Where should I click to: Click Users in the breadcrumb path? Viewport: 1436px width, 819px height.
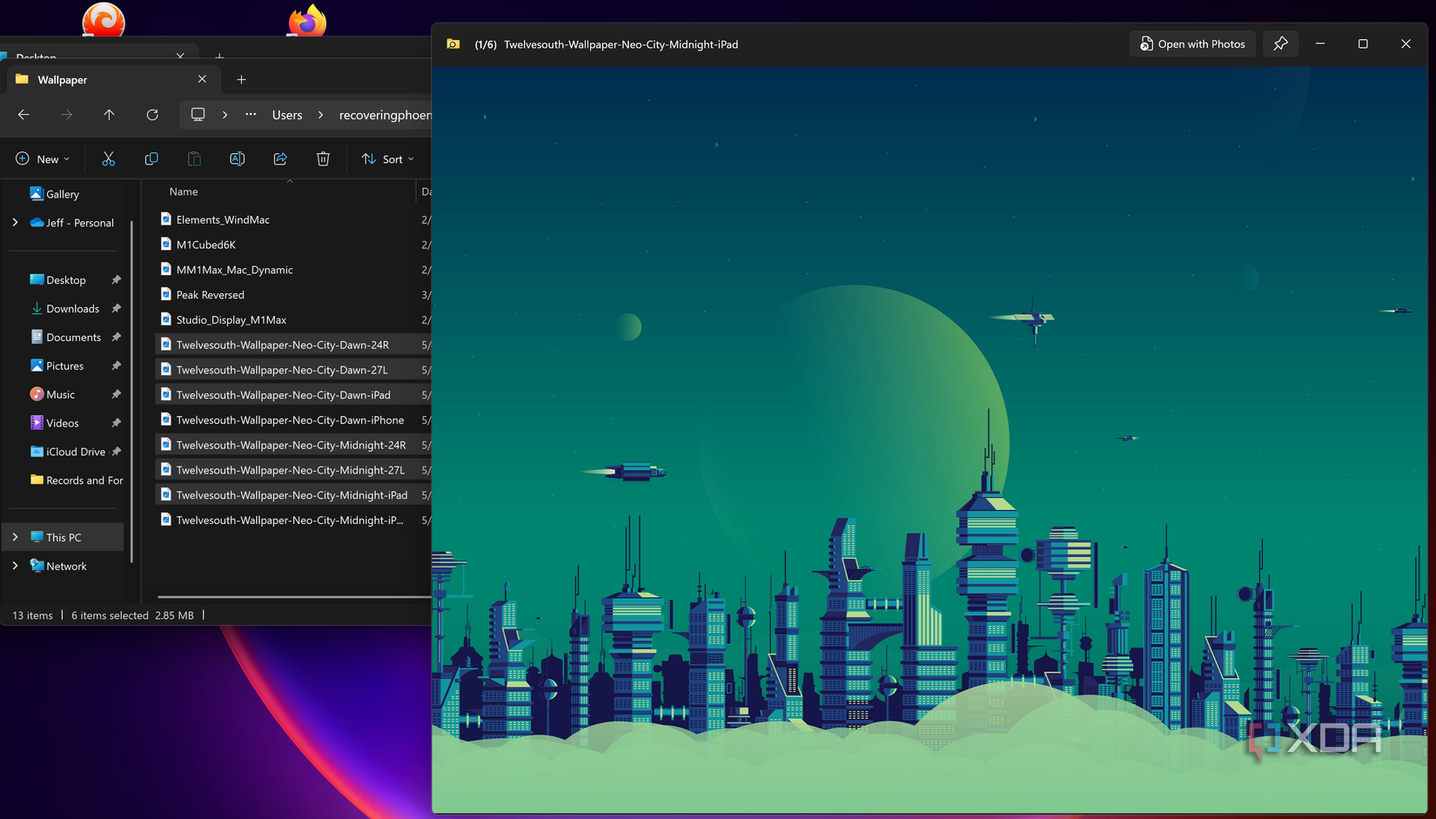(287, 115)
